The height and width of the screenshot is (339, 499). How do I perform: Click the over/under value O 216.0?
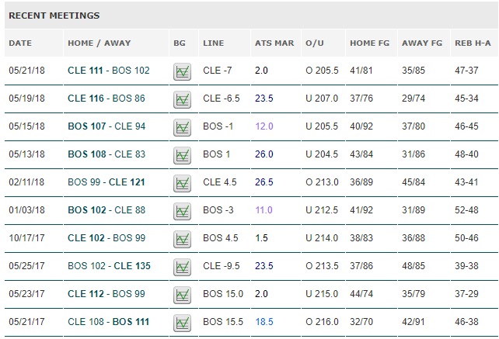point(322,322)
